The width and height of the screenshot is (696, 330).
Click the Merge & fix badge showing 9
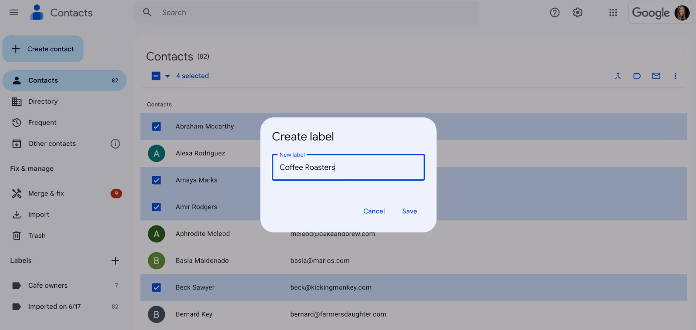tap(116, 194)
